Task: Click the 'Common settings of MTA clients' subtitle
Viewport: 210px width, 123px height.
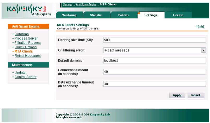Action: coord(78,29)
